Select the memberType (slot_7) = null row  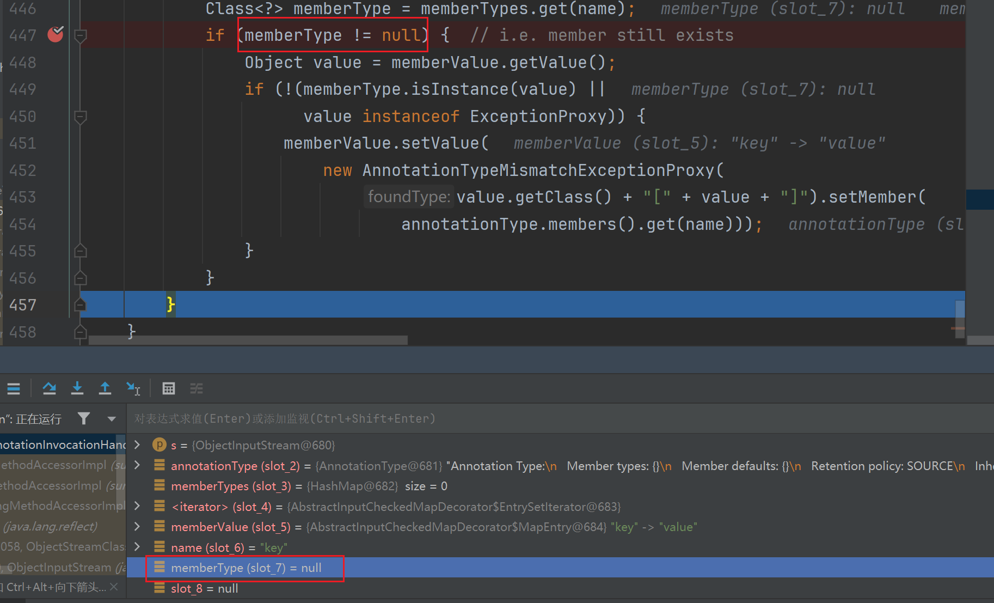pyautogui.click(x=560, y=568)
